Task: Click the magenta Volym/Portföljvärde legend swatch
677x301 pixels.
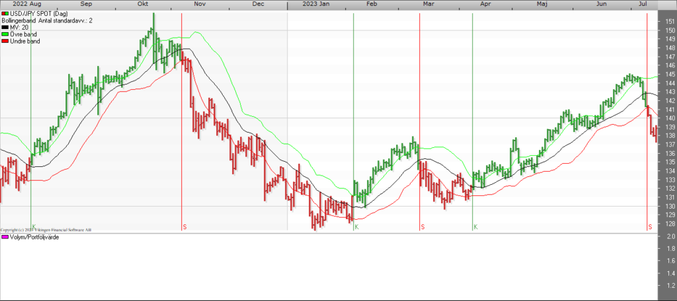Action: 5,237
